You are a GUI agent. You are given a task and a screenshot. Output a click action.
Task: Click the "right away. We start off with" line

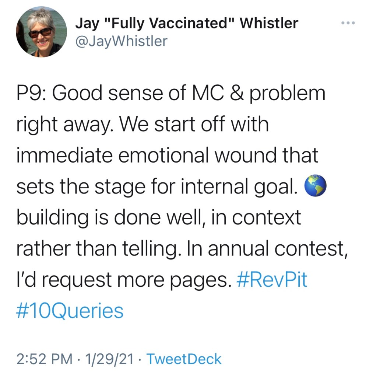(142, 125)
